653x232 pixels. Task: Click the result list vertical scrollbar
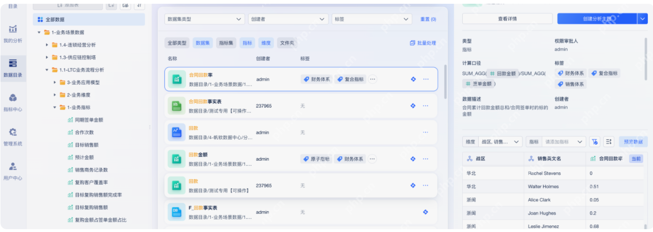[x=445, y=82]
